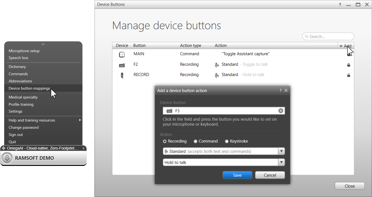Open the Standard recording mode dropdown
The height and width of the screenshot is (197, 372).
(281, 151)
